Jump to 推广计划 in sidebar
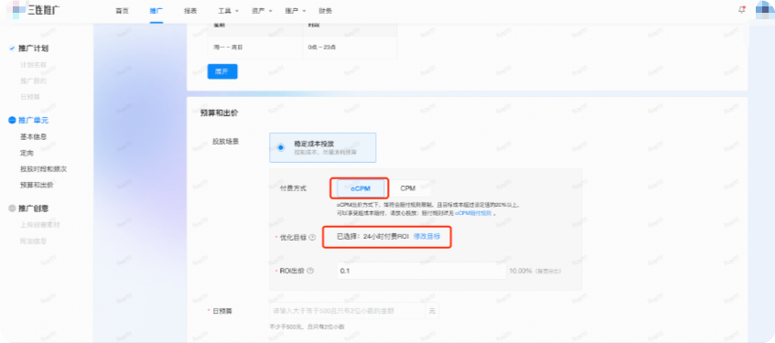Image resolution: width=775 pixels, height=343 pixels. click(x=33, y=48)
